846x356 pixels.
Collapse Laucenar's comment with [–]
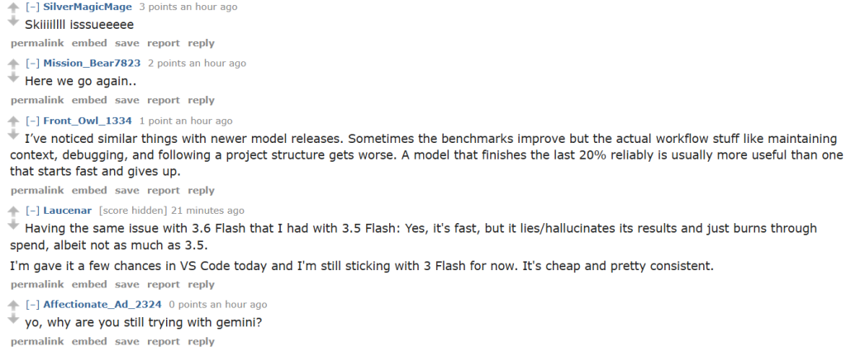[32, 211]
